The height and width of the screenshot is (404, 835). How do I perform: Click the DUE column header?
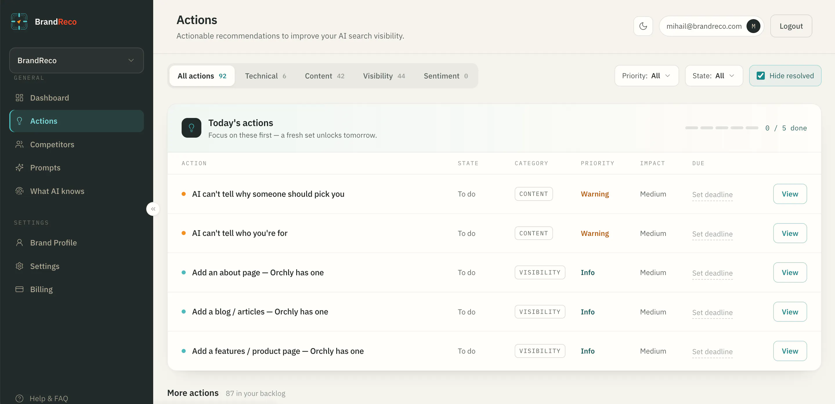pyautogui.click(x=698, y=163)
